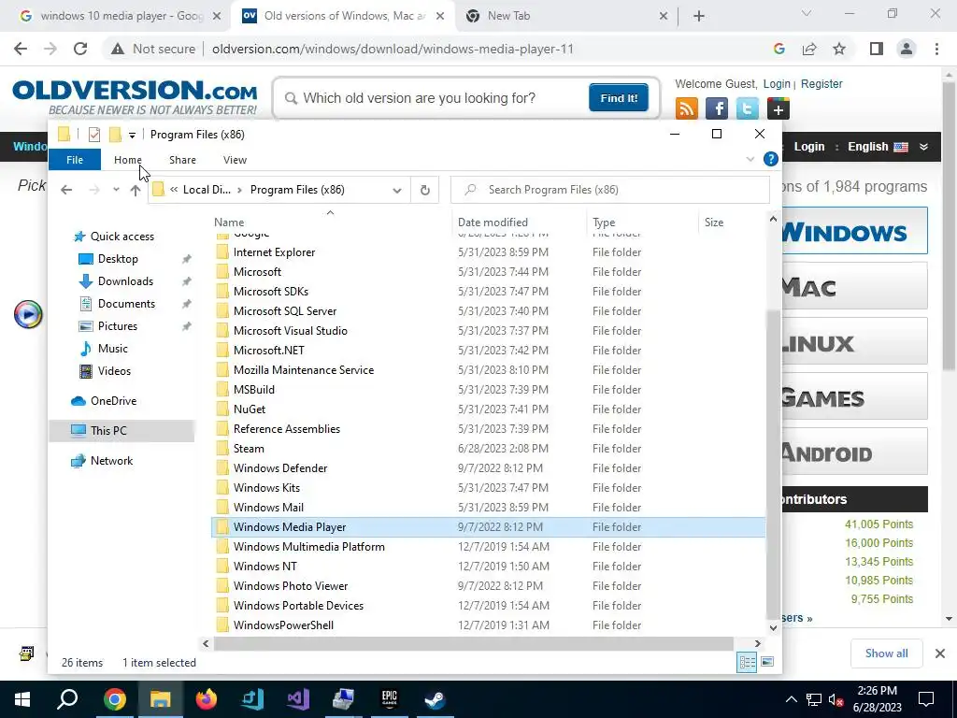Open taskbar search magnifier

pyautogui.click(x=67, y=699)
